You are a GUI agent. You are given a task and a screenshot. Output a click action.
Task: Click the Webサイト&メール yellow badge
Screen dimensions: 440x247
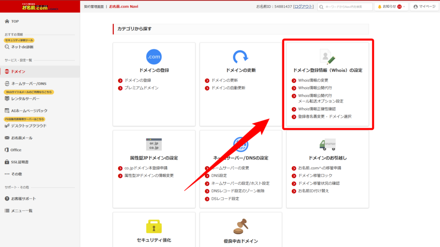pyautogui.click(x=29, y=92)
